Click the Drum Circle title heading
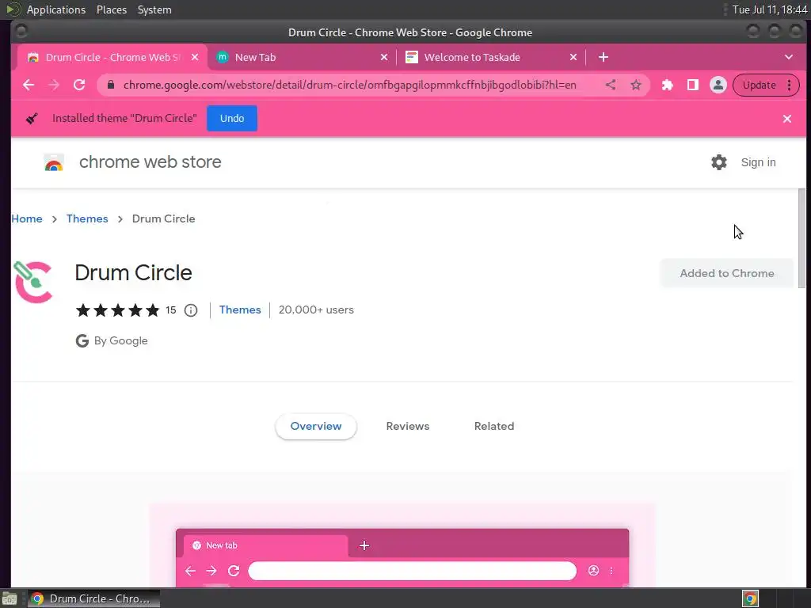811x608 pixels. (133, 273)
